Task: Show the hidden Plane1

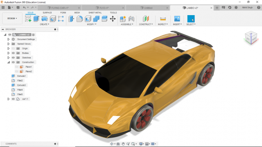Action: pyautogui.click(x=16, y=67)
